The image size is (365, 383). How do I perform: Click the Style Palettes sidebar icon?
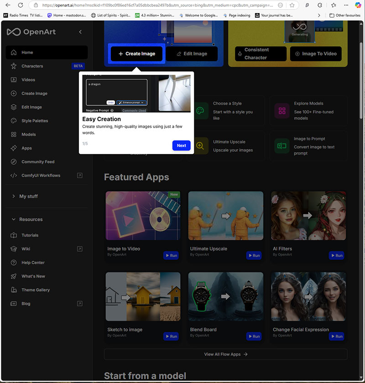pos(13,121)
